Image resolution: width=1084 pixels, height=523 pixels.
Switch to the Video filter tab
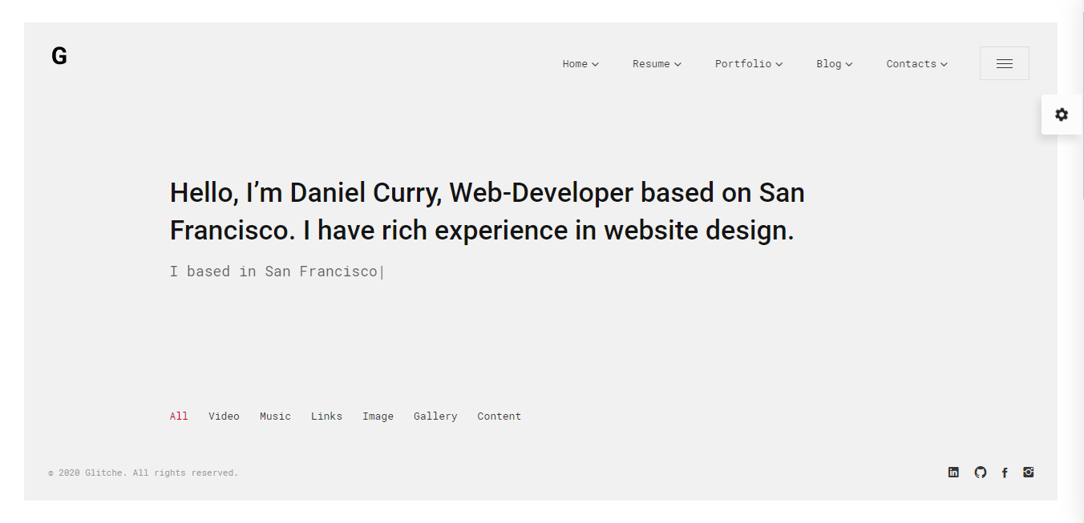224,416
